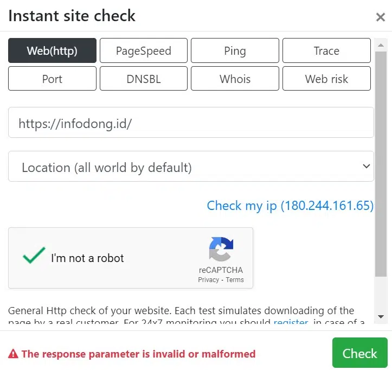Click the green Check button
The image size is (392, 370).
pyautogui.click(x=360, y=353)
